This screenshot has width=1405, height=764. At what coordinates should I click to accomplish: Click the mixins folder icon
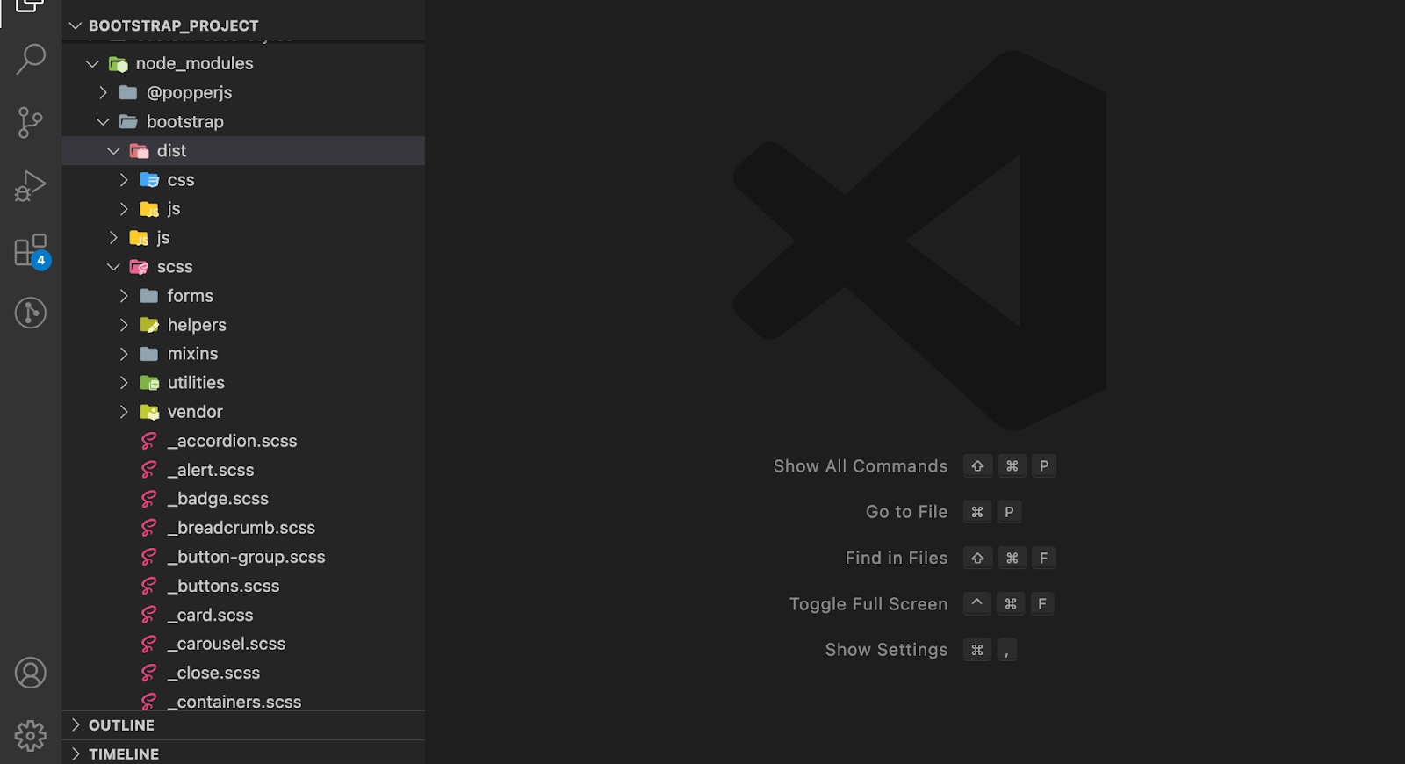click(149, 353)
